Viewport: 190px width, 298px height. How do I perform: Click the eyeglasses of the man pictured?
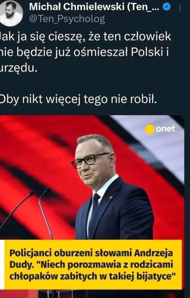89,161
